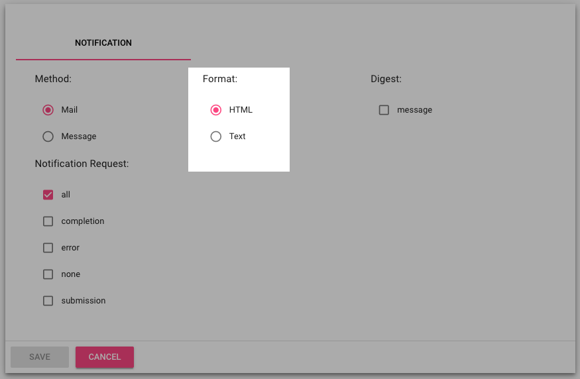Select the Mail radio button
Image resolution: width=580 pixels, height=379 pixels.
48,110
